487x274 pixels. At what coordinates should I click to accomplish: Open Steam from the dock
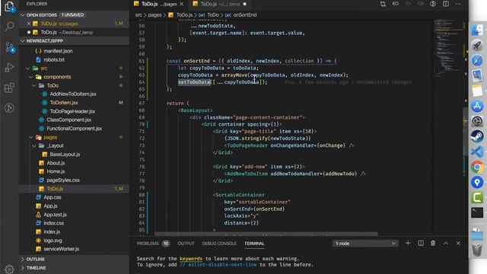click(x=477, y=136)
